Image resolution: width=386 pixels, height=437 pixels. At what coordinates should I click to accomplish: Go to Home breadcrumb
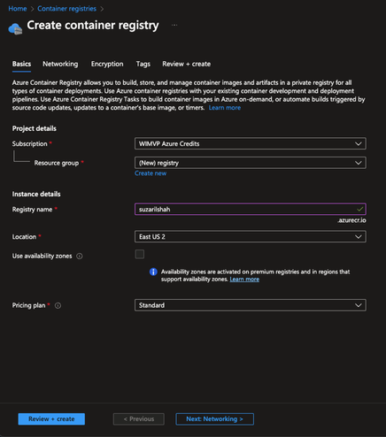[x=18, y=9]
